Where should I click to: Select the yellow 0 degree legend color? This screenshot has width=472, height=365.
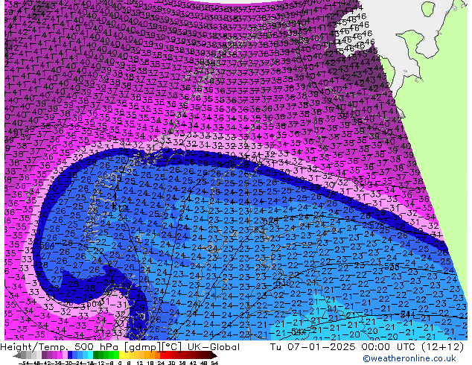(x=121, y=355)
